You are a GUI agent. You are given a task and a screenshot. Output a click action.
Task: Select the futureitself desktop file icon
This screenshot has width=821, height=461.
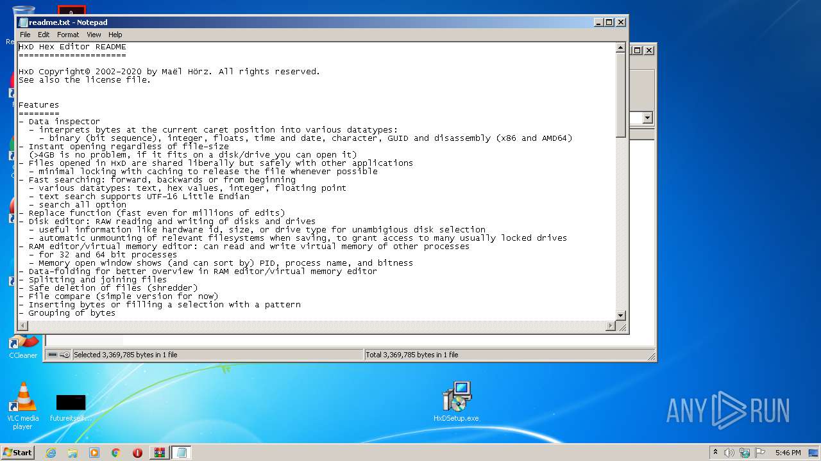click(71, 407)
